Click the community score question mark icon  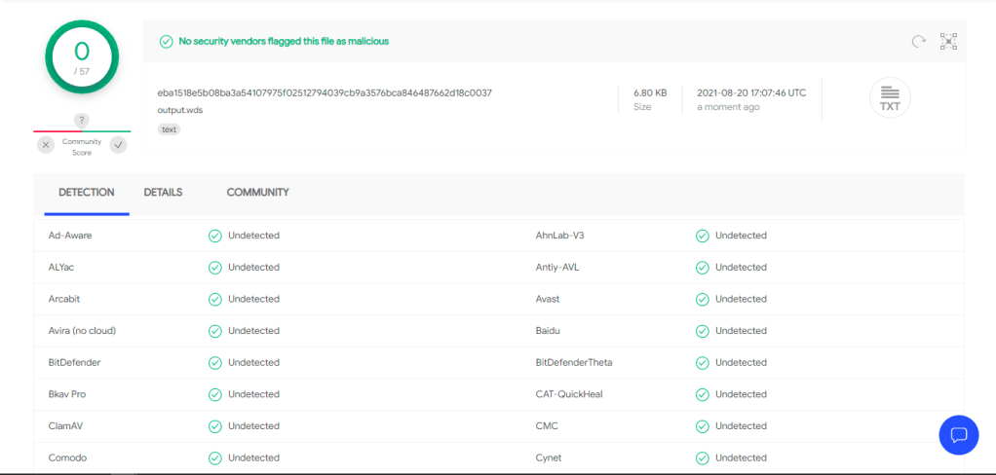pos(82,120)
